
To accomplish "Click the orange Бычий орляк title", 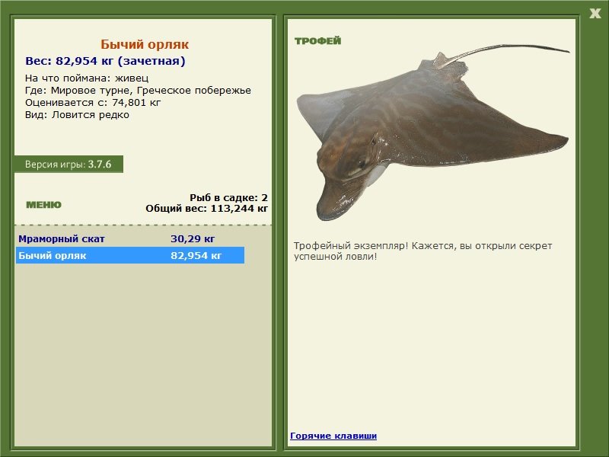I will [145, 44].
